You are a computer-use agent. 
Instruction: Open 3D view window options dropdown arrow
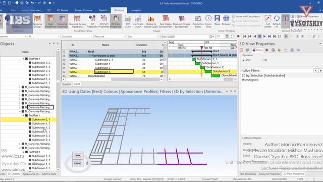(x=227, y=91)
